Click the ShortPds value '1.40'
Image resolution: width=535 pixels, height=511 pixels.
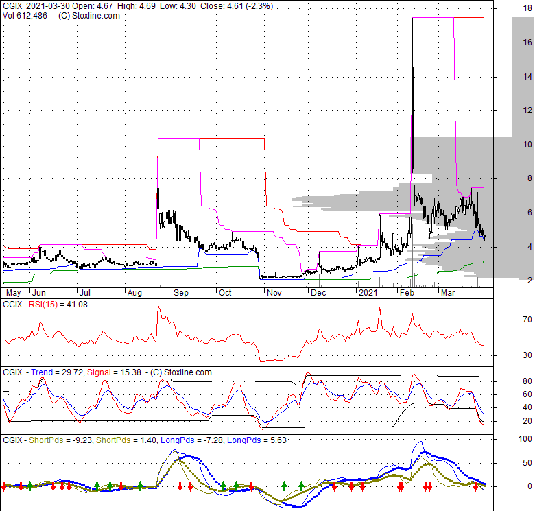click(x=147, y=440)
